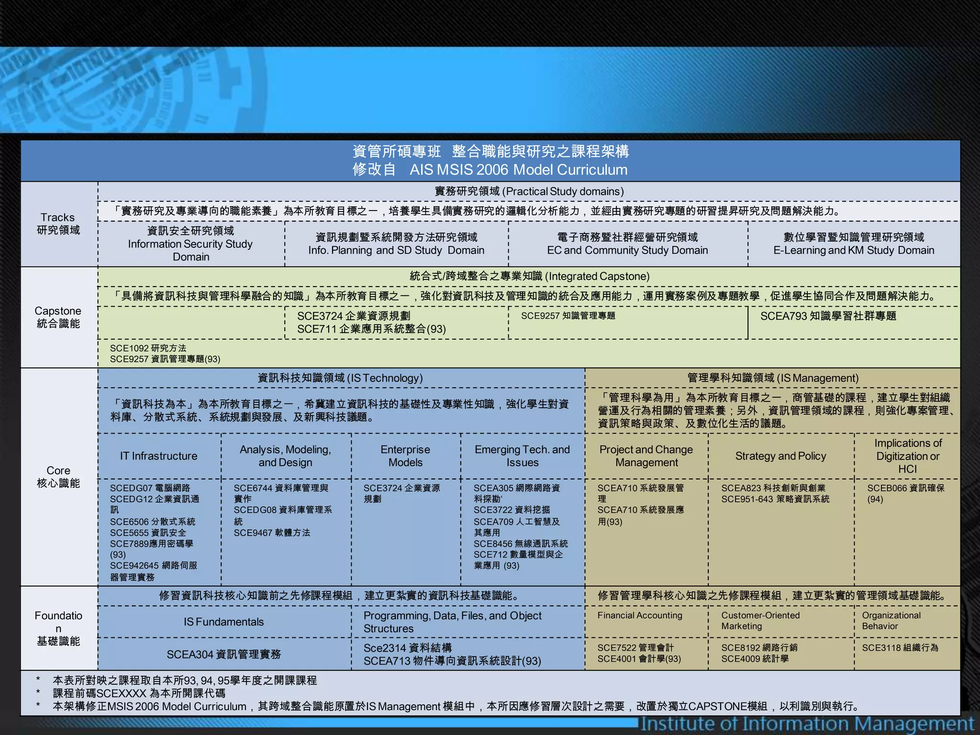Click SCE8456 無線通訊系統 course
Screen dimensions: 980x735
[x=521, y=544]
